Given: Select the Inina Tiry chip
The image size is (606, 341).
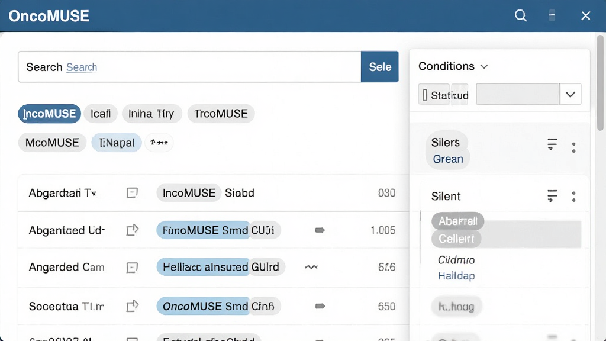Looking at the screenshot, I should [x=151, y=114].
